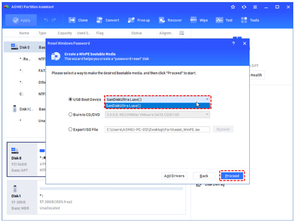
Task: Open help for Reset Windows Password dialog
Action: pos(233,44)
